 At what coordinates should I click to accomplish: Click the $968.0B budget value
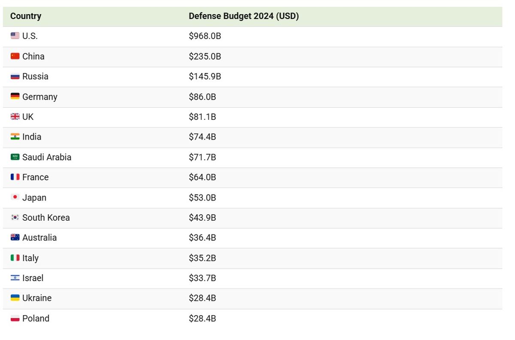205,36
